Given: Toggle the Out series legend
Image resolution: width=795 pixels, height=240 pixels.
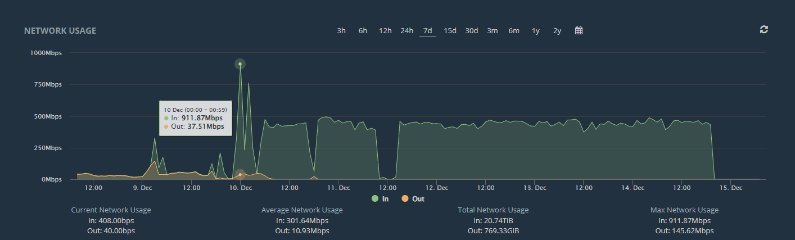Looking at the screenshot, I should (413, 199).
